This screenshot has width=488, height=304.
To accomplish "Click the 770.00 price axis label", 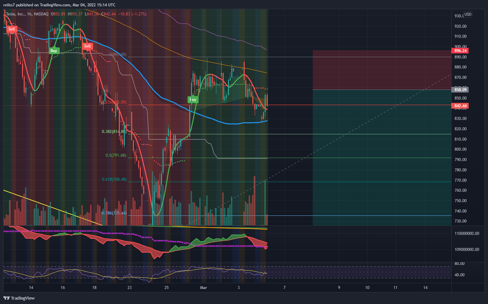I will click(460, 180).
